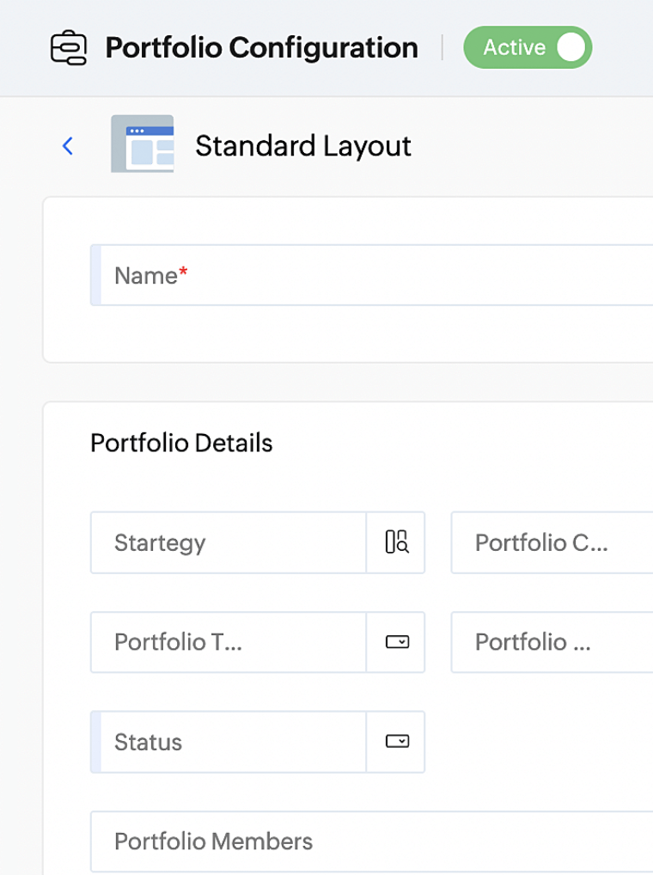
Task: Click the dropdown icon in the Status field
Action: point(395,742)
